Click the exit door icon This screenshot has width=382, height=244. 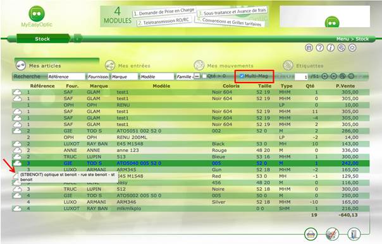click(354, 235)
